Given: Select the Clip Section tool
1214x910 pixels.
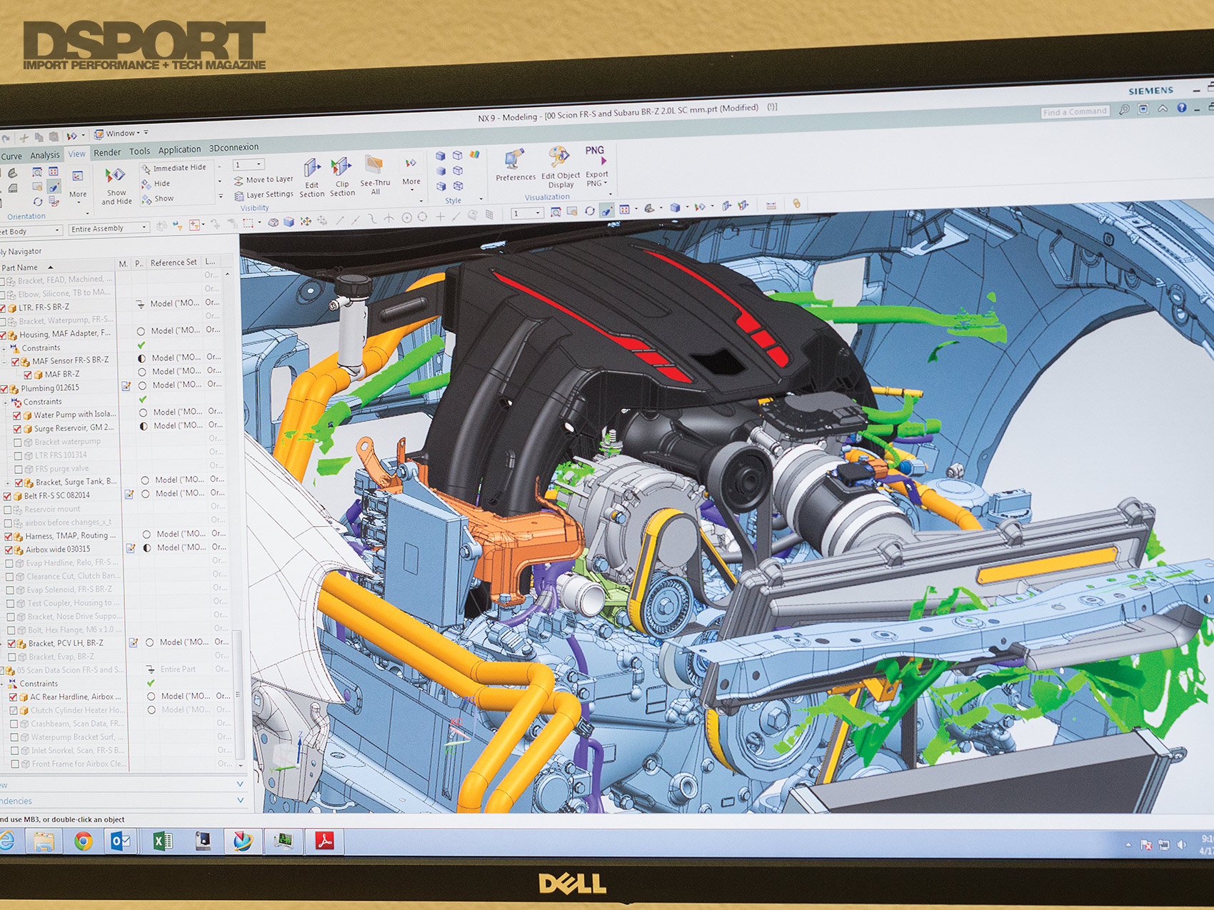Looking at the screenshot, I should tap(341, 168).
